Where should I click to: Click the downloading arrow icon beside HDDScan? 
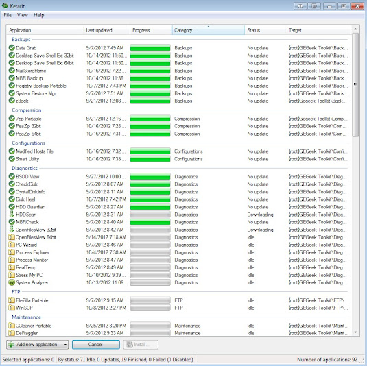[x=12, y=215]
